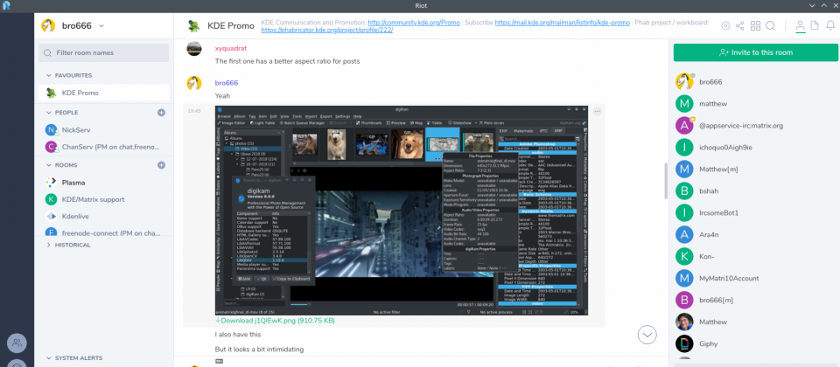Download j1QIEwK.png file link

(x=276, y=321)
